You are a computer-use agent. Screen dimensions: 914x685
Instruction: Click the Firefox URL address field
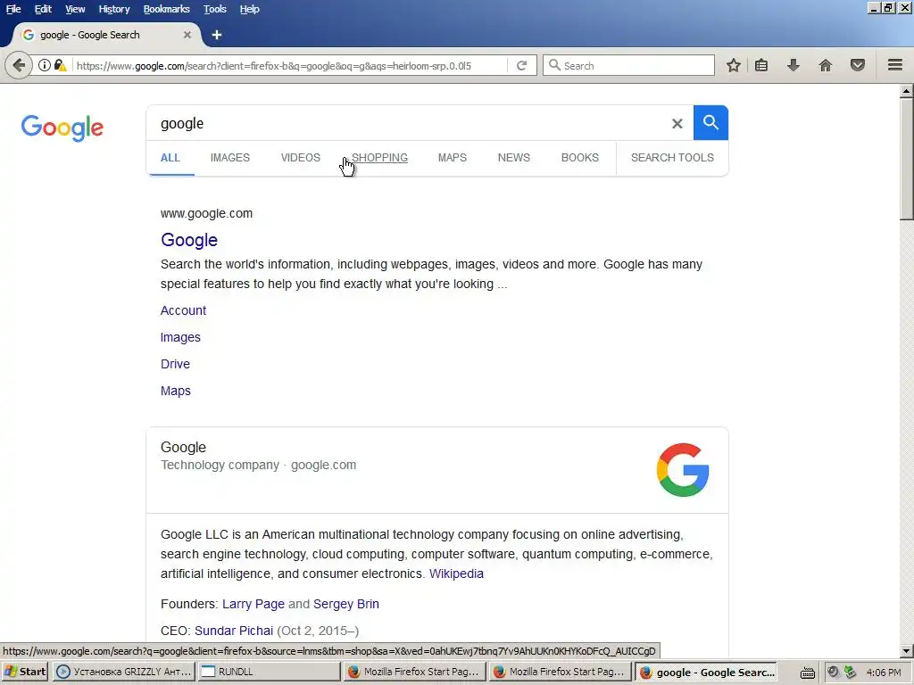(x=290, y=66)
